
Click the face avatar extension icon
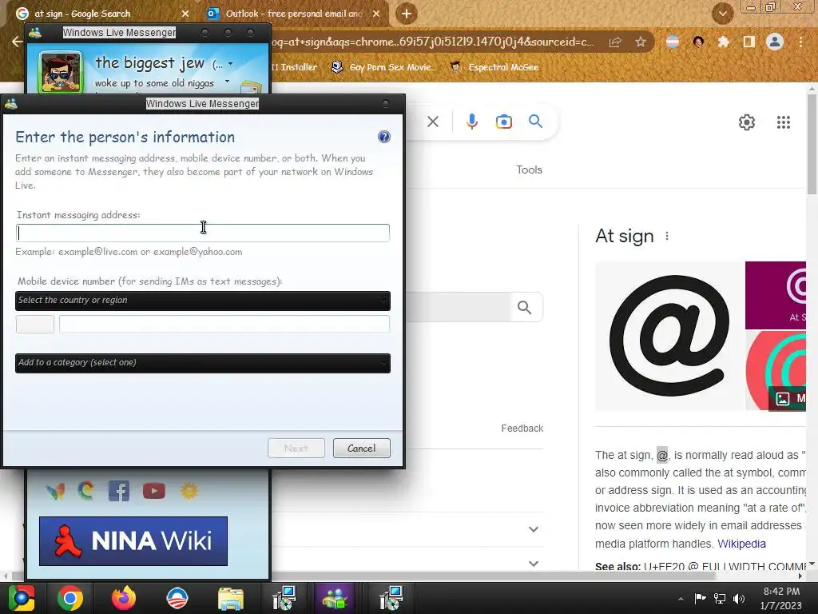point(698,42)
